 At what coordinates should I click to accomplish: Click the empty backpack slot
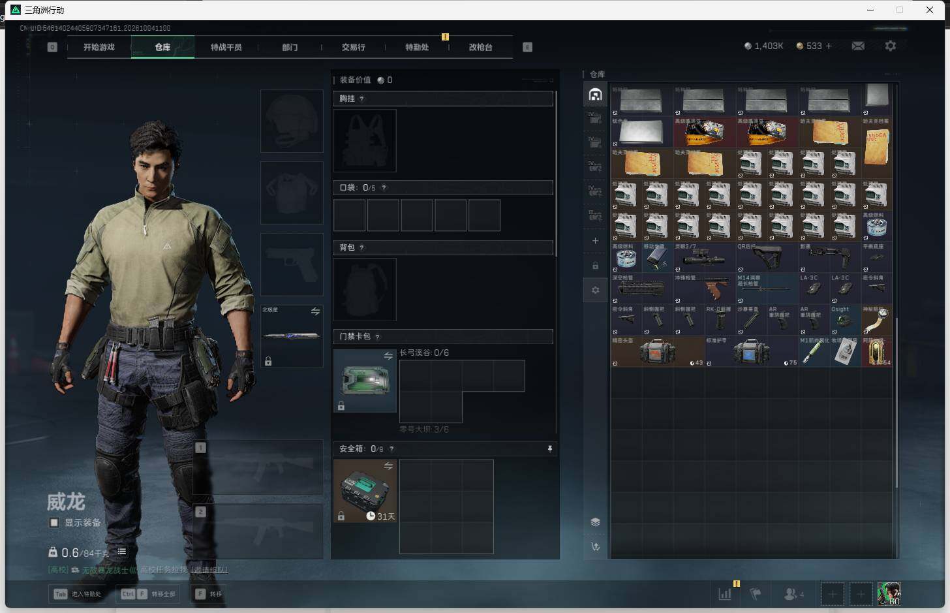click(x=365, y=289)
